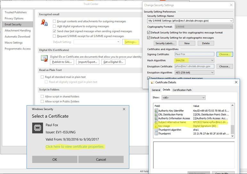Enable Request S/MIME receipt checkbox

click(54, 36)
